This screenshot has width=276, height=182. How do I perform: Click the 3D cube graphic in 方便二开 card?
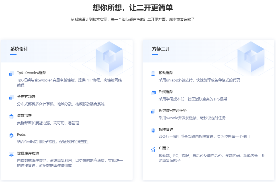click(251, 56)
